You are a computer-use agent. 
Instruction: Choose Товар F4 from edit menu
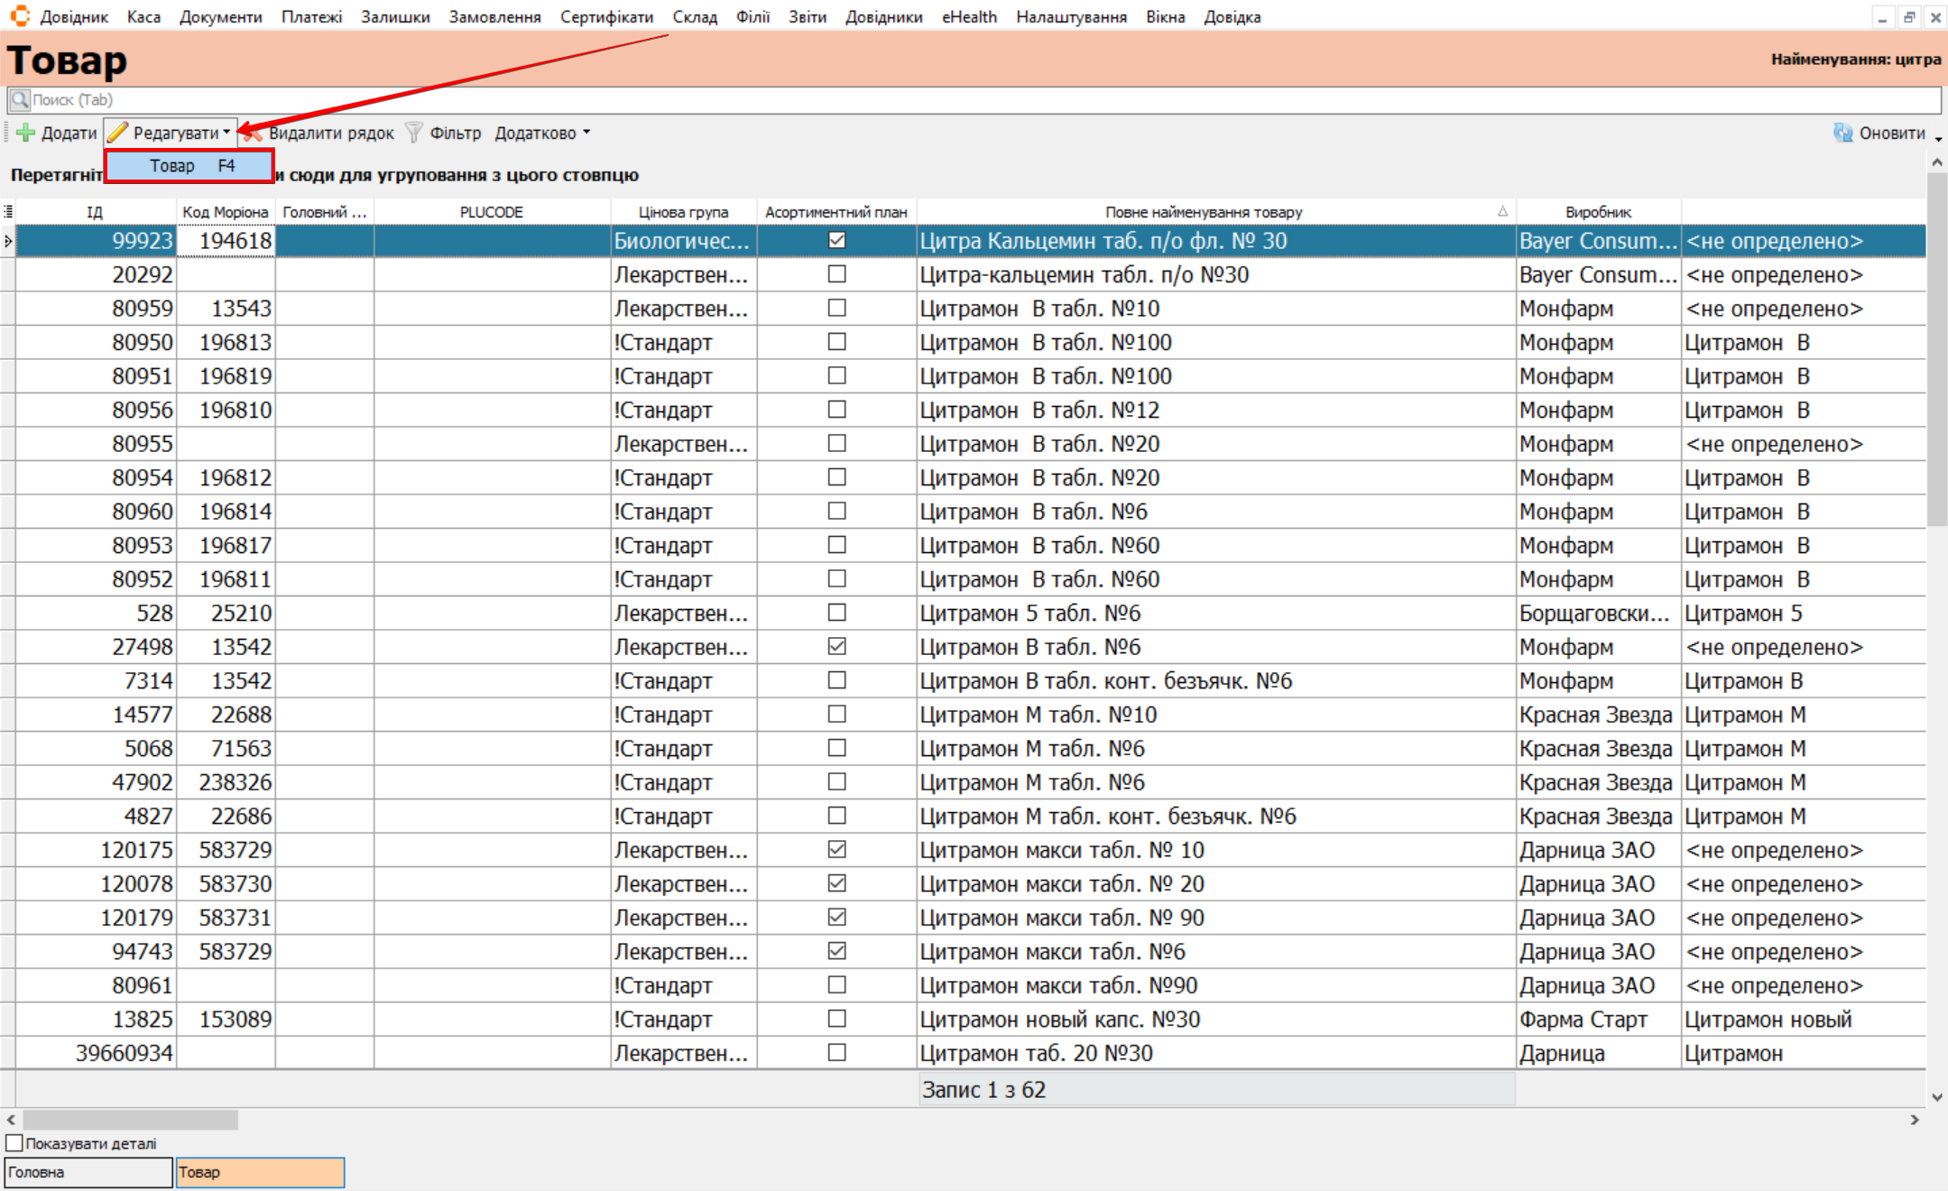click(x=189, y=166)
